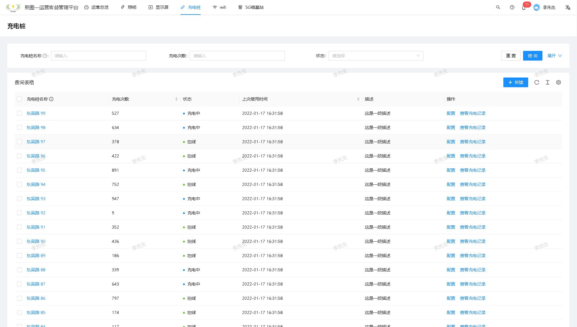This screenshot has height=327, width=577.
Task: Open table density adjustment icon
Action: coord(547,82)
